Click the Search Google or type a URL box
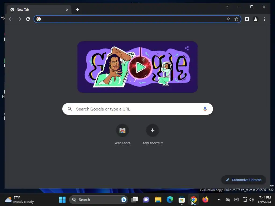The width and height of the screenshot is (275, 206). [137, 109]
